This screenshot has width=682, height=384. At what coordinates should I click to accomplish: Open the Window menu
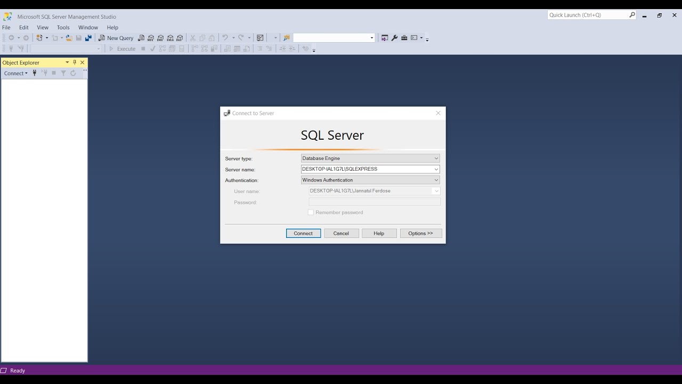pyautogui.click(x=88, y=27)
